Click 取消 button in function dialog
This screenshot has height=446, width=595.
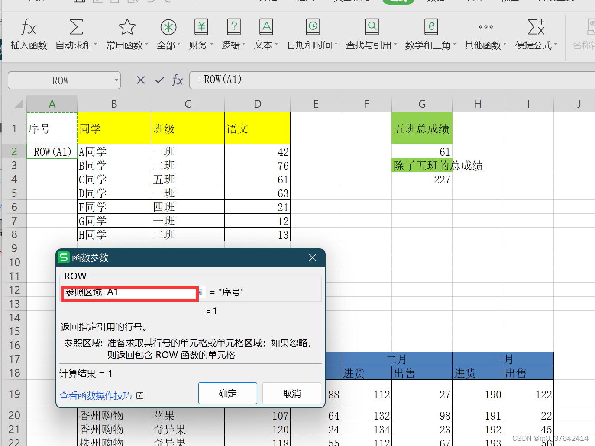292,393
